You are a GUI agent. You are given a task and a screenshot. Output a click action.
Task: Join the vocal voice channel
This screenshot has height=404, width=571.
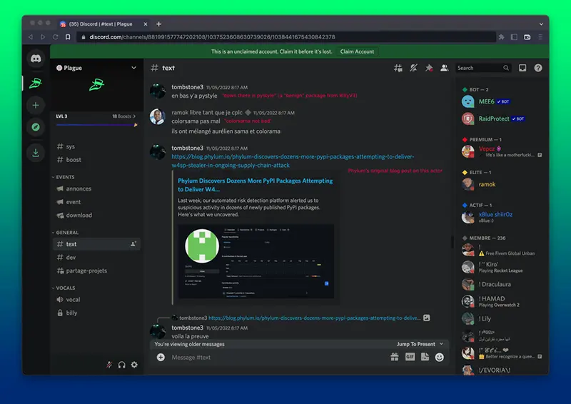[96, 300]
